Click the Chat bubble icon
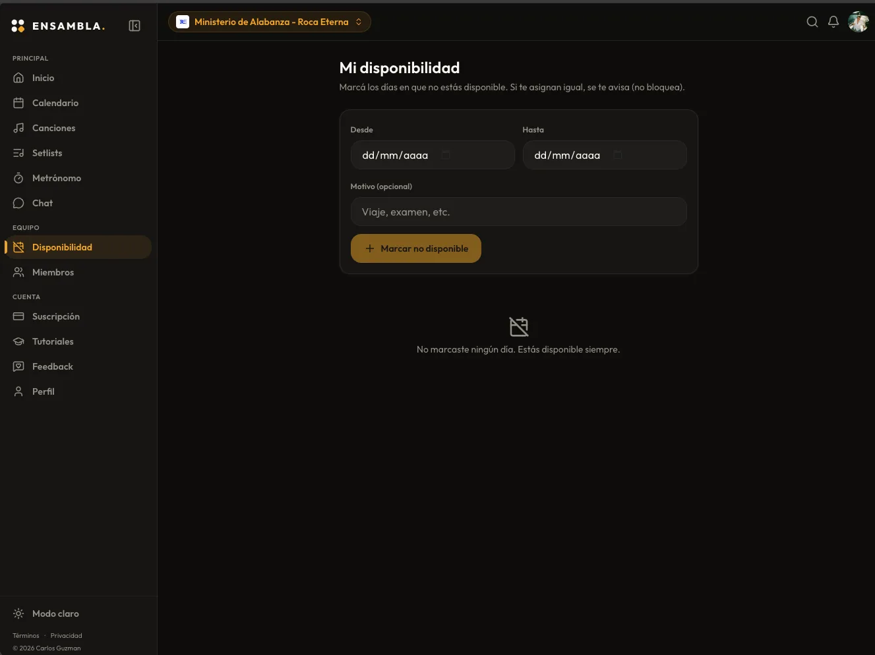Screen dimensions: 875x655 point(18,203)
